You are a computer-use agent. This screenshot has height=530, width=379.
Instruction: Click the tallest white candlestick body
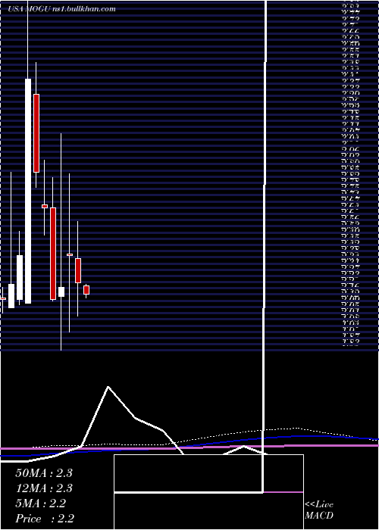pos(28,191)
